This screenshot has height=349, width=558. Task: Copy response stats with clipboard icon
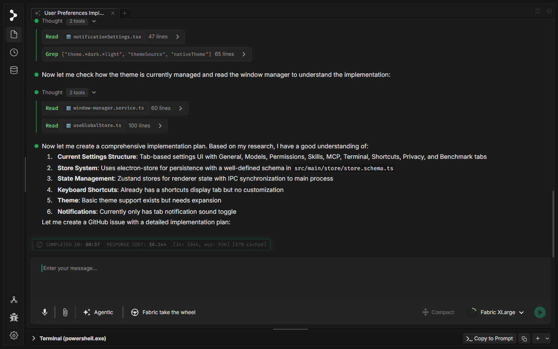(39, 245)
